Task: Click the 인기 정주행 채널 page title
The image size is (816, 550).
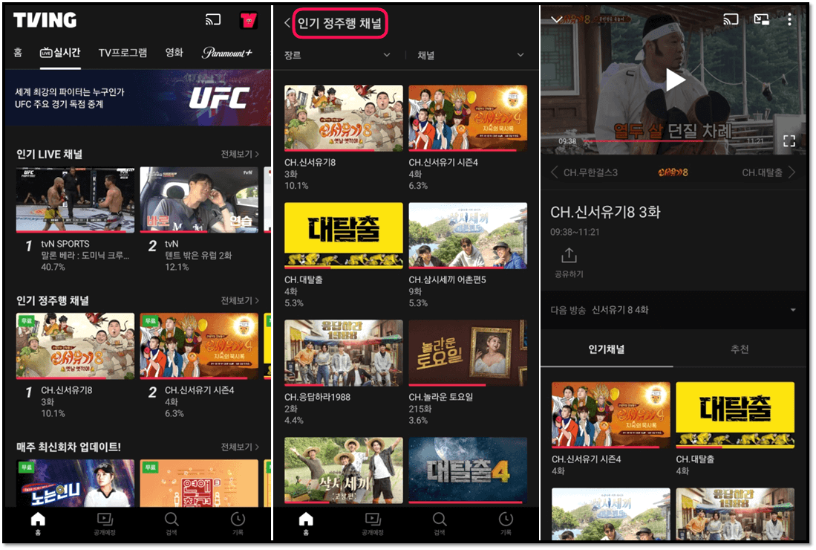Action: 339,23
